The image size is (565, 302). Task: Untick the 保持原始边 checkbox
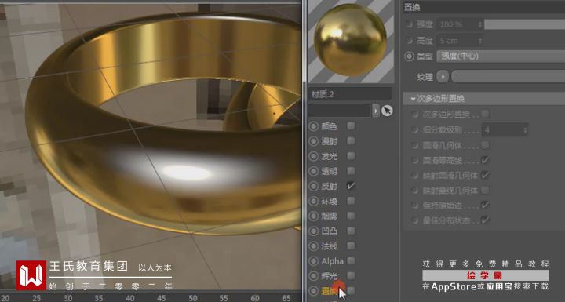pyautogui.click(x=486, y=205)
